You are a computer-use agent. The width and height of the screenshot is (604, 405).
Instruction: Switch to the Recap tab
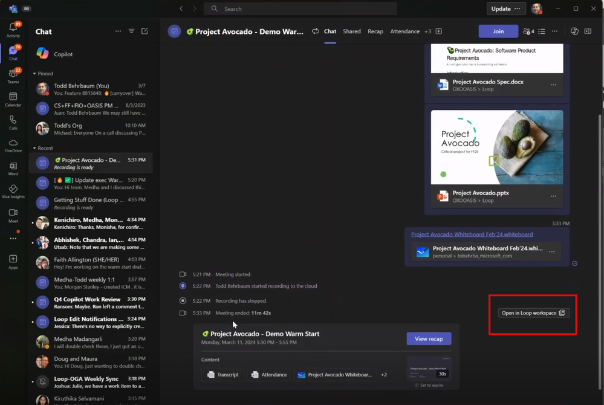375,31
